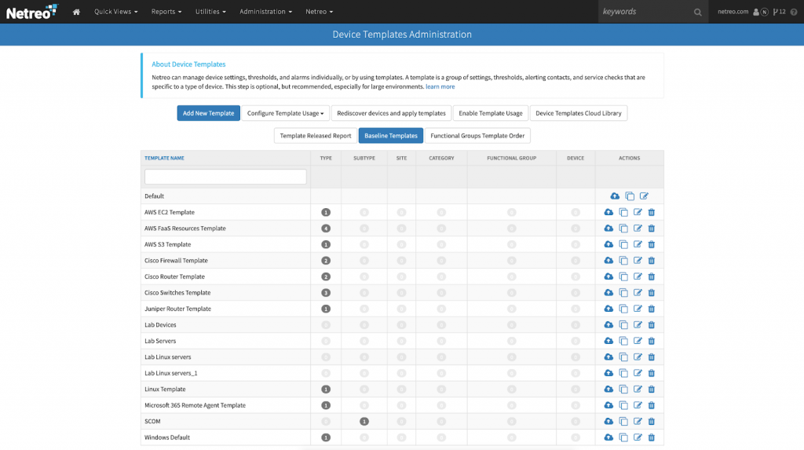Click subtype count badge for SCOM
Image resolution: width=804 pixels, height=450 pixels.
pos(364,421)
